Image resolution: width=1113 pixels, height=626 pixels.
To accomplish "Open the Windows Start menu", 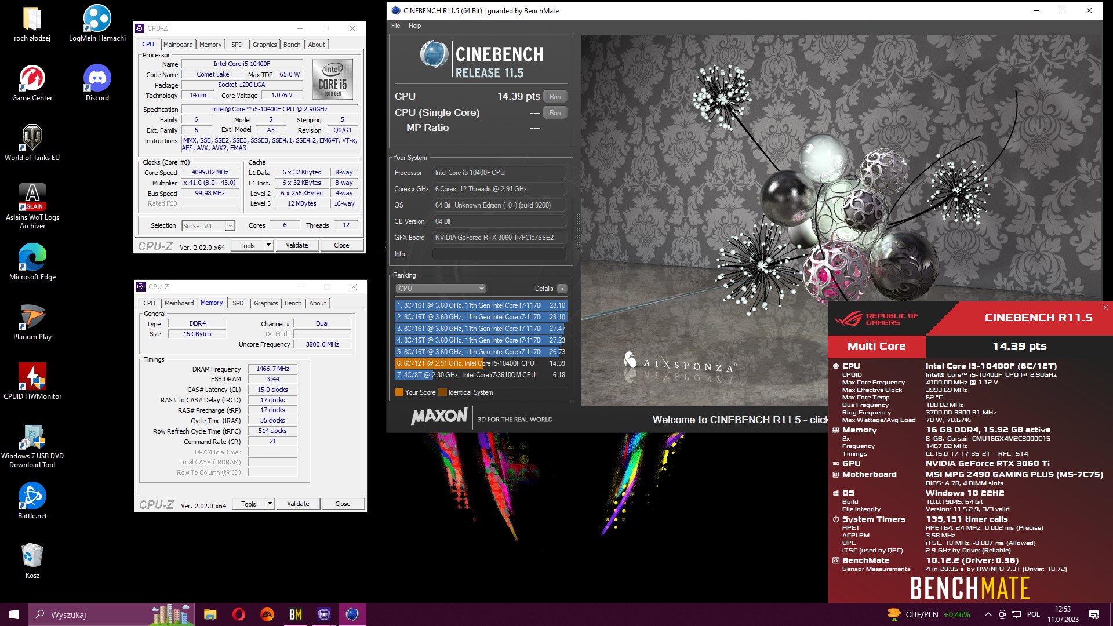I will pos(14,614).
